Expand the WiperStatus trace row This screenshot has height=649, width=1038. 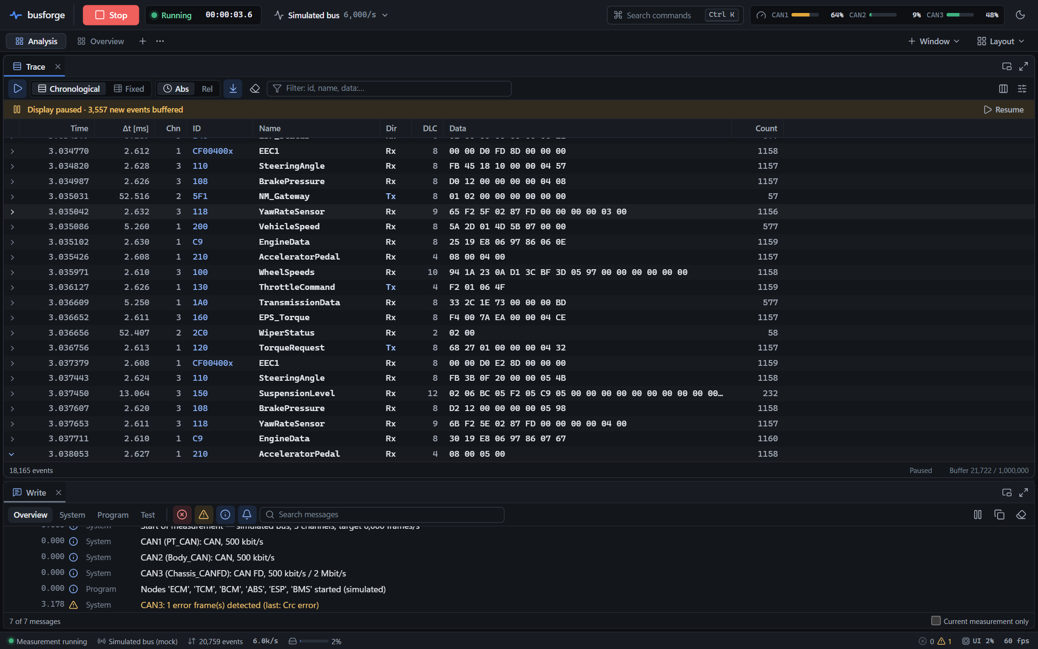tap(12, 333)
